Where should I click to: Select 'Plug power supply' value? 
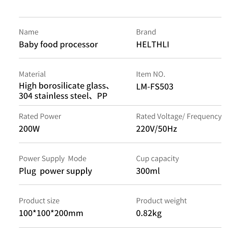pos(55,171)
